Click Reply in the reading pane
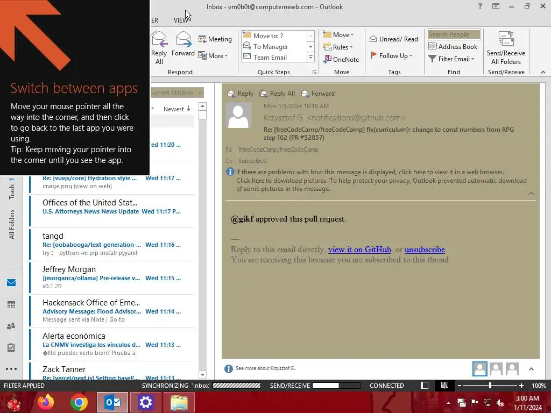Viewport: 551px width, 413px height. [241, 94]
